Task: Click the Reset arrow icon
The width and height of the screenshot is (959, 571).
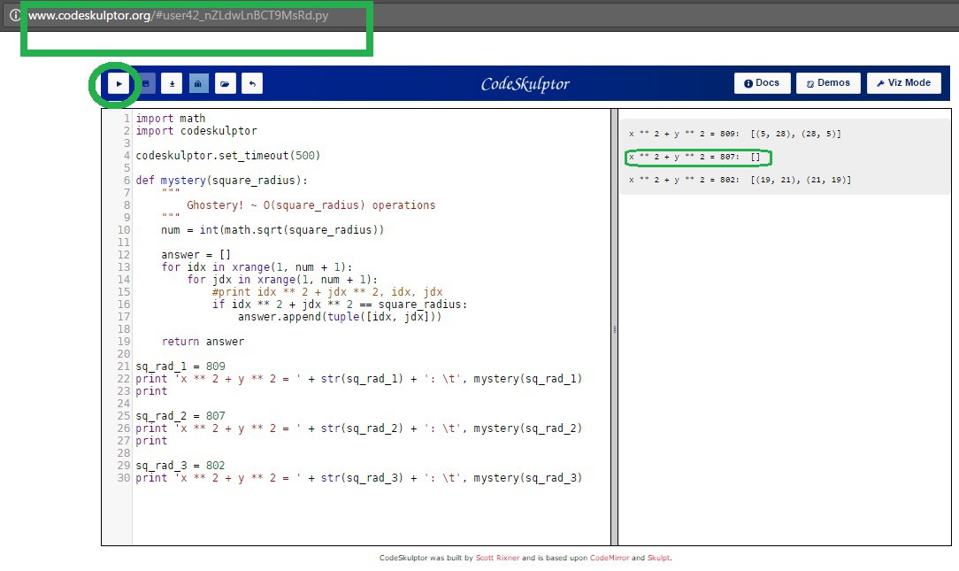Action: pos(252,84)
